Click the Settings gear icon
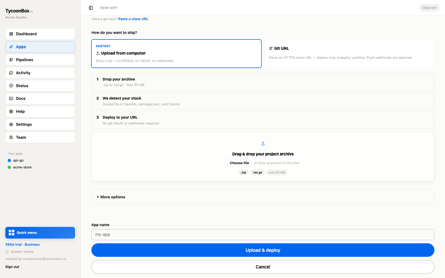 [11, 124]
